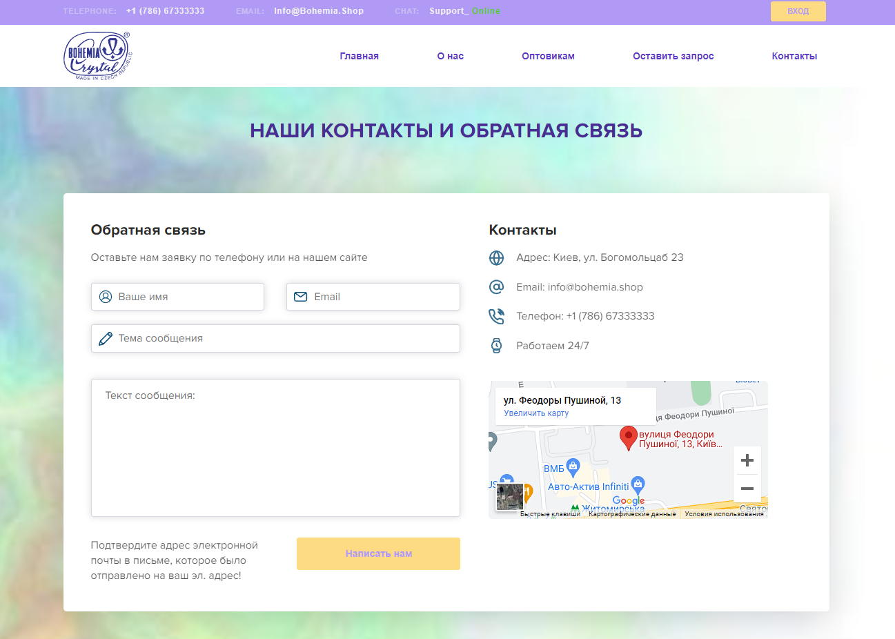This screenshot has width=895, height=639.
Task: Focus the Email input field
Action: tap(373, 297)
